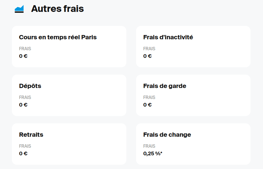The width and height of the screenshot is (263, 169).
Task: Select the Cours en temps réel Paris title
Action: [58, 37]
